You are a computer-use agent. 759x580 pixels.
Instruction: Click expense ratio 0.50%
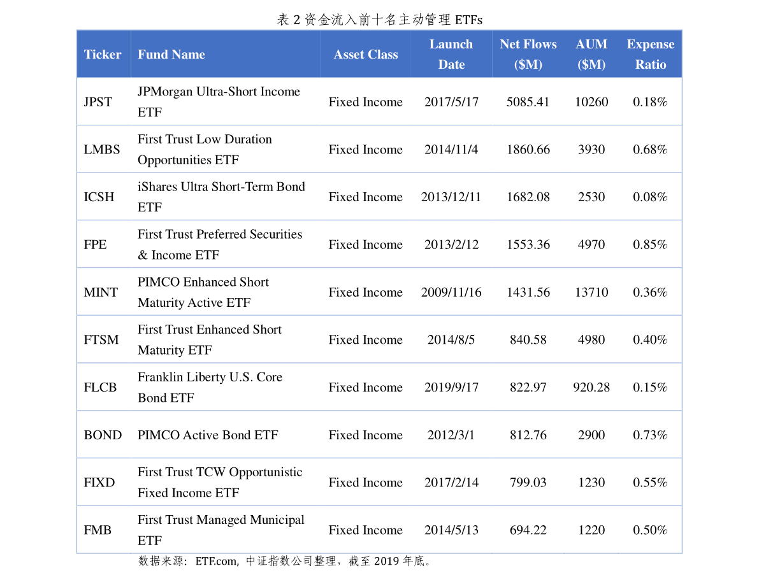click(x=650, y=530)
